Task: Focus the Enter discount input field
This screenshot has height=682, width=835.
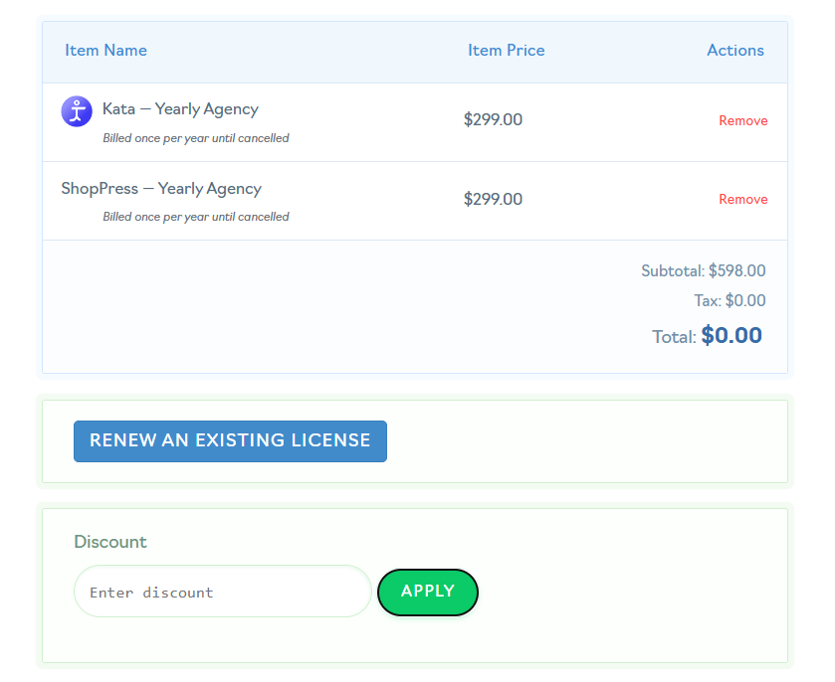Action: (x=222, y=592)
